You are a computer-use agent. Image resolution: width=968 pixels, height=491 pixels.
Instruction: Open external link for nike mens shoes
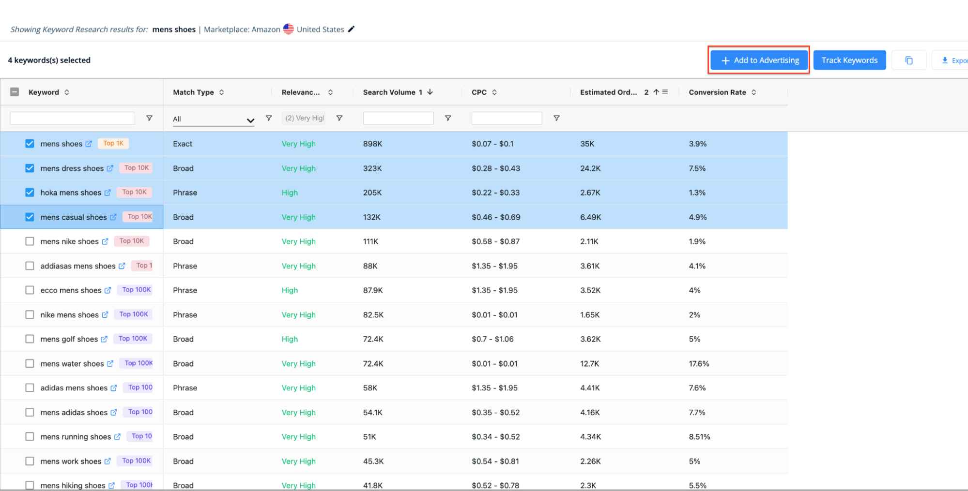(x=105, y=315)
